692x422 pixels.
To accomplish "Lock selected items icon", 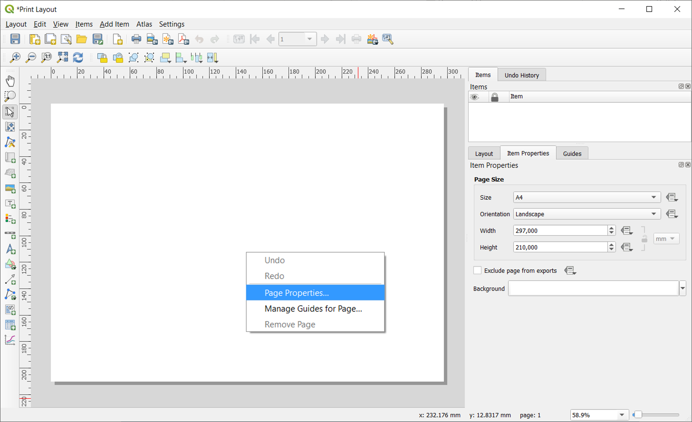I will point(102,58).
